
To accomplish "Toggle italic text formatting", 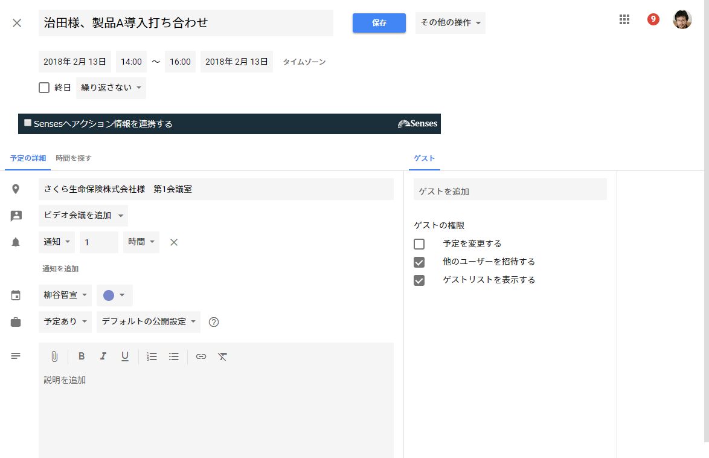I will click(x=103, y=356).
